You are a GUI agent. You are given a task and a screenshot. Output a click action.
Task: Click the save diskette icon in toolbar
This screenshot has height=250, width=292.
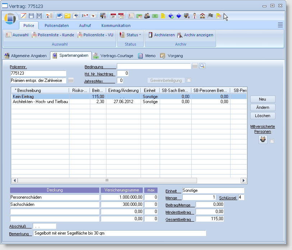tap(31, 16)
